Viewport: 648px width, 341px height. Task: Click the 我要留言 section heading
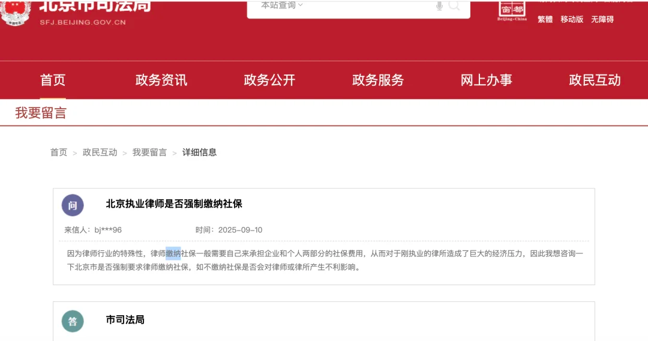tap(41, 113)
